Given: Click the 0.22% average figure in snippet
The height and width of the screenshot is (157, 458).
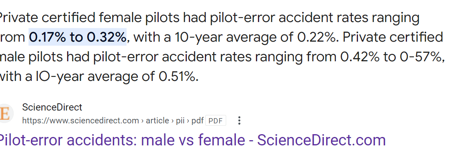Looking at the screenshot, I should [317, 37].
